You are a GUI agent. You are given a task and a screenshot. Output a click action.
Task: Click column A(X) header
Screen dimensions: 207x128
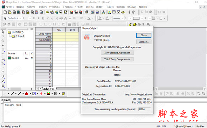click(x=59, y=30)
